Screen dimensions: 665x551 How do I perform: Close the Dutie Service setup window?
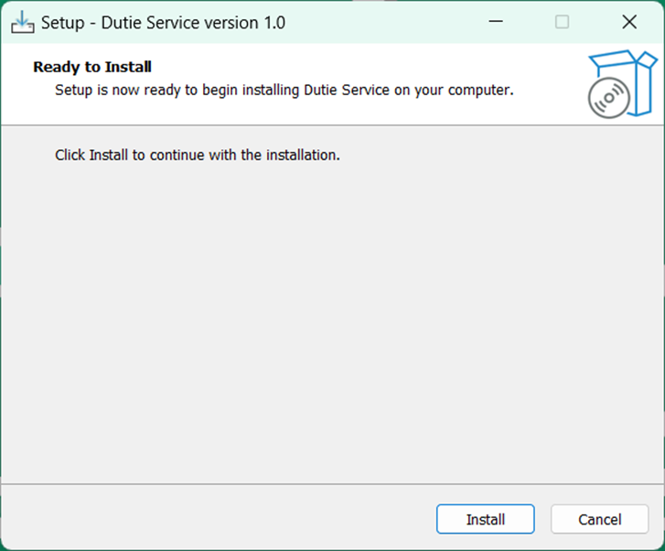[628, 22]
